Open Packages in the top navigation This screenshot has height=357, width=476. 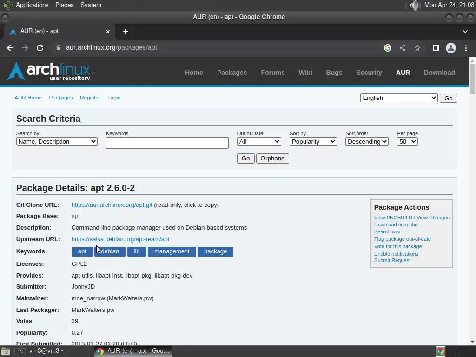click(232, 73)
